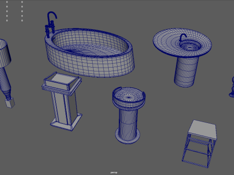Click the small faucet on the round sink

(183, 37)
